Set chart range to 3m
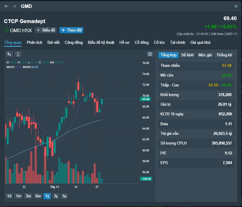The width and height of the screenshot is (242, 207). click(x=28, y=196)
